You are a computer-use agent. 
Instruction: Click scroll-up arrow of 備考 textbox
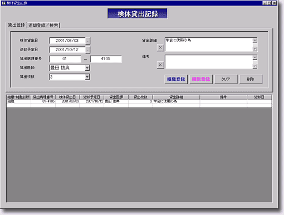(x=255, y=57)
